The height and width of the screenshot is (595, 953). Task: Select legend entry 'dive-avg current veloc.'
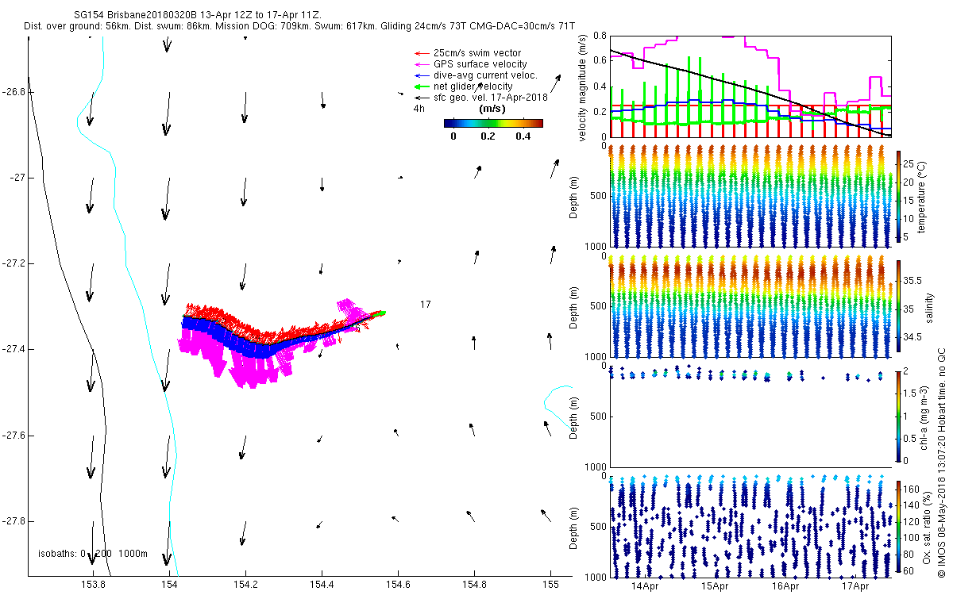pos(484,75)
